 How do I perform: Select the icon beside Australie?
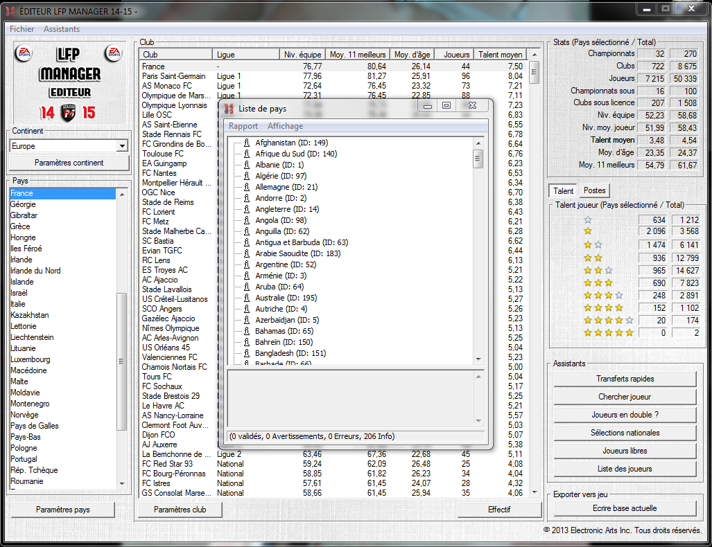click(247, 298)
